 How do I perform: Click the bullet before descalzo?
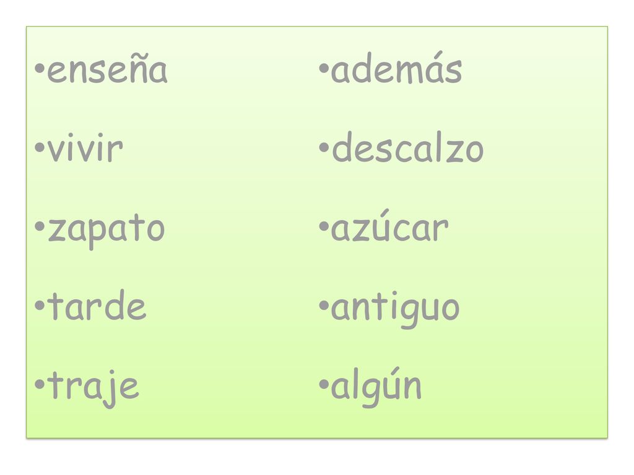click(x=324, y=148)
